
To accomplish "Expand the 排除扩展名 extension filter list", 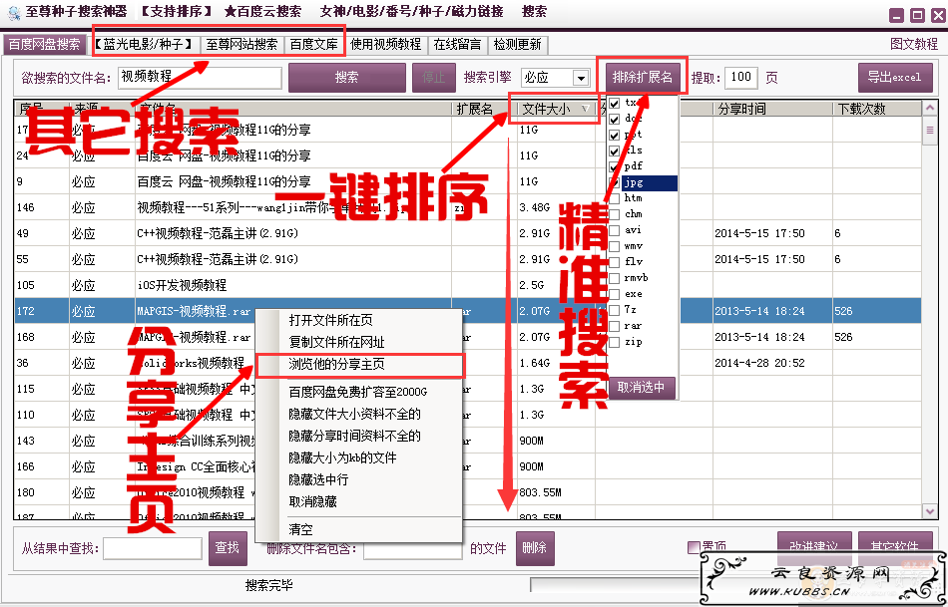I will (x=642, y=77).
